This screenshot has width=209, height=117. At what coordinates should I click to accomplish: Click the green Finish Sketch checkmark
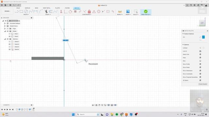coord(146,11)
